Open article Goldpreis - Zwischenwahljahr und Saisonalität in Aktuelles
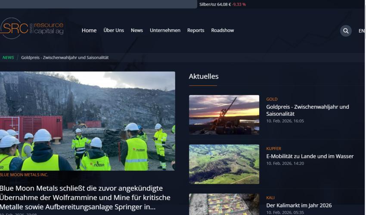 tap(307, 111)
